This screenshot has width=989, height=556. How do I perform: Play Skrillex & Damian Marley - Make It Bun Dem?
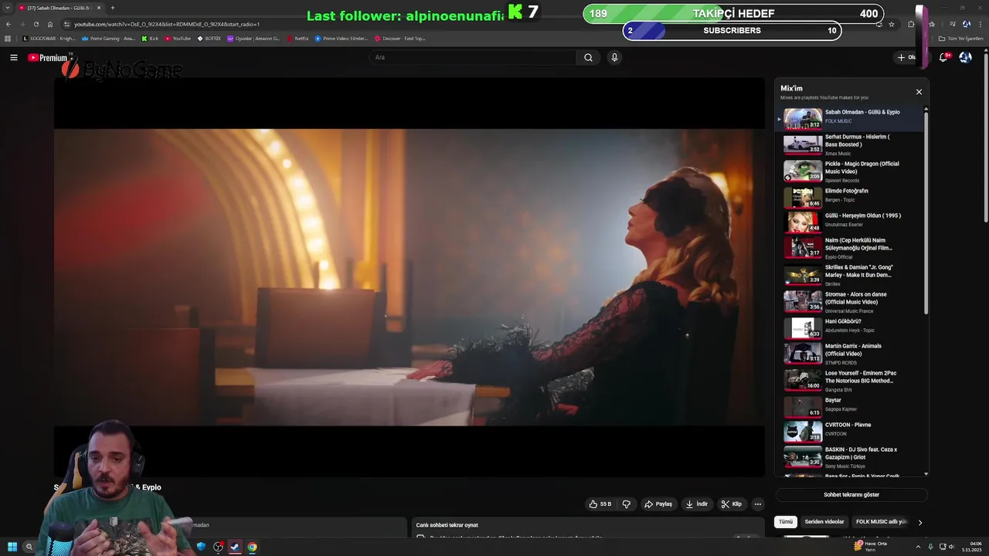coord(850,275)
